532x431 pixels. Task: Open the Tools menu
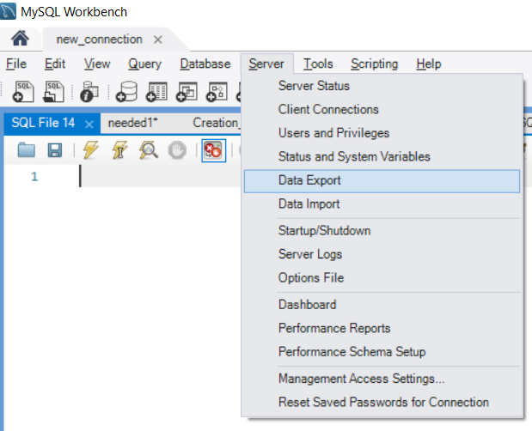coord(318,64)
